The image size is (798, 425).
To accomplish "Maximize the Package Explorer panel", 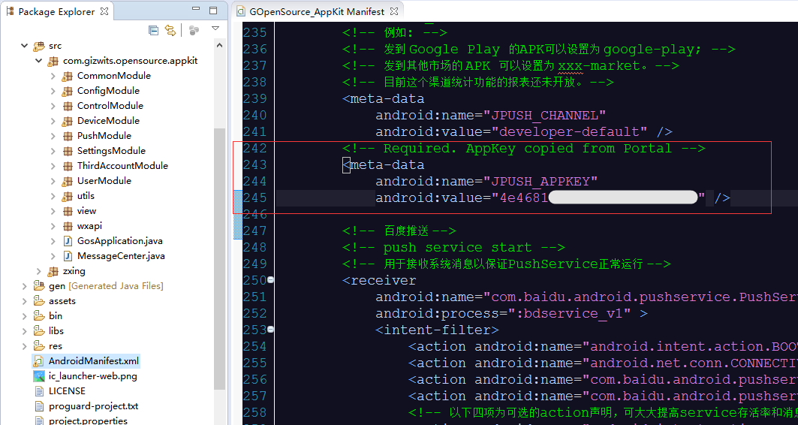I will (x=213, y=11).
